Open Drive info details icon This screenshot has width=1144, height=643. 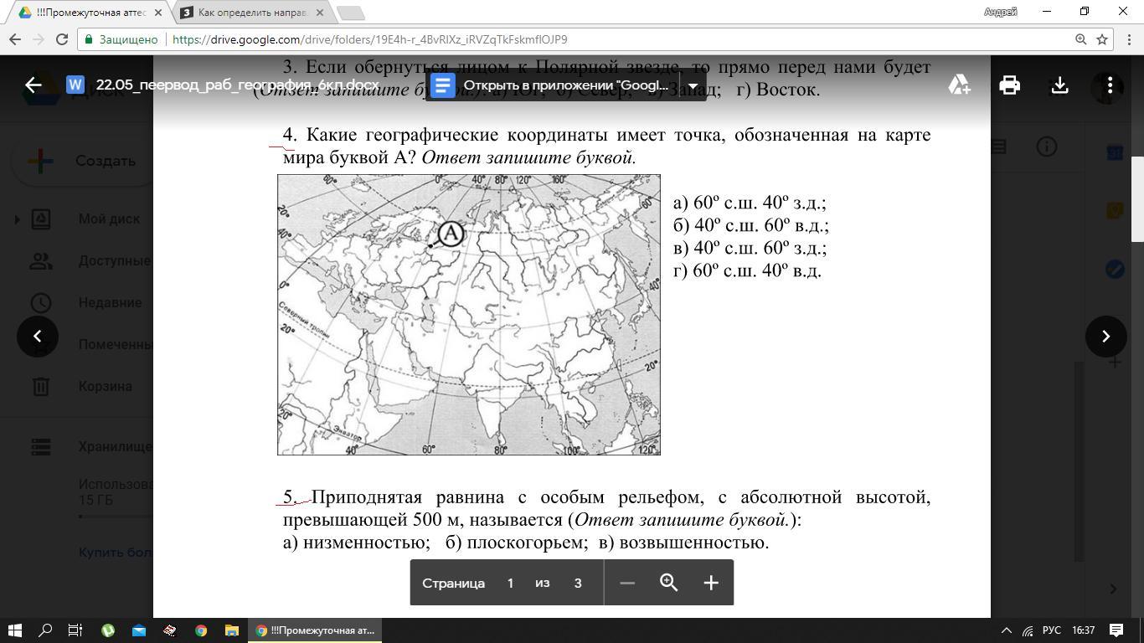tap(1047, 147)
